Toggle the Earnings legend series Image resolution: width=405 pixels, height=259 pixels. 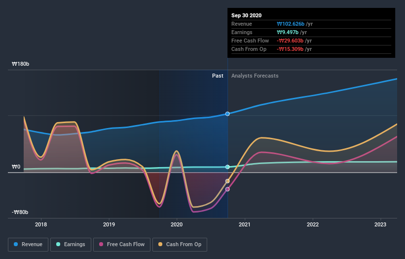coord(71,245)
